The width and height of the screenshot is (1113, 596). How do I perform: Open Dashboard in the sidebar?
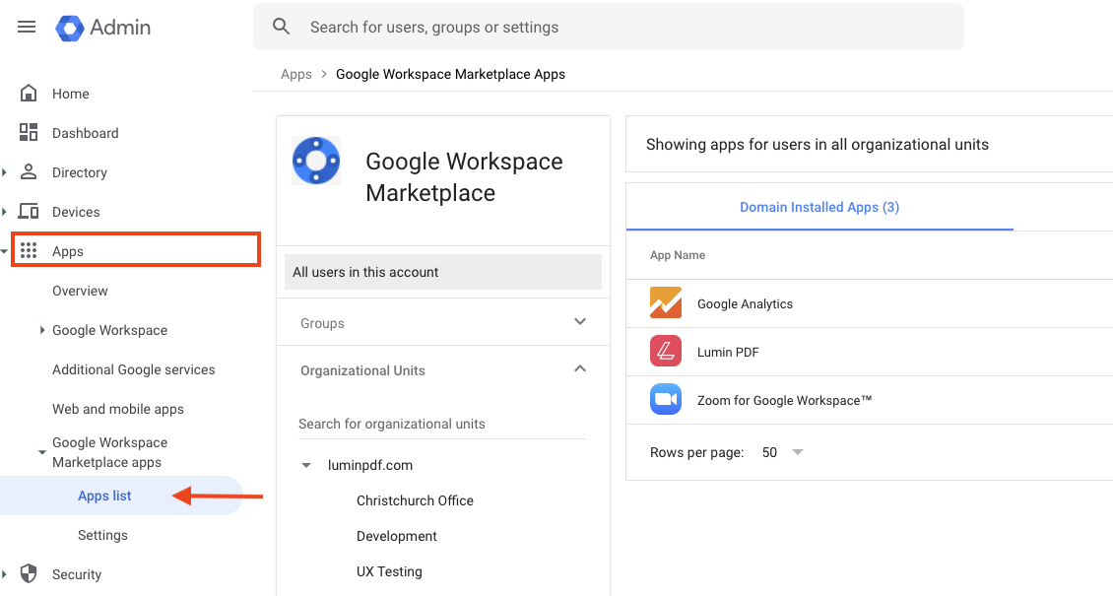click(85, 133)
